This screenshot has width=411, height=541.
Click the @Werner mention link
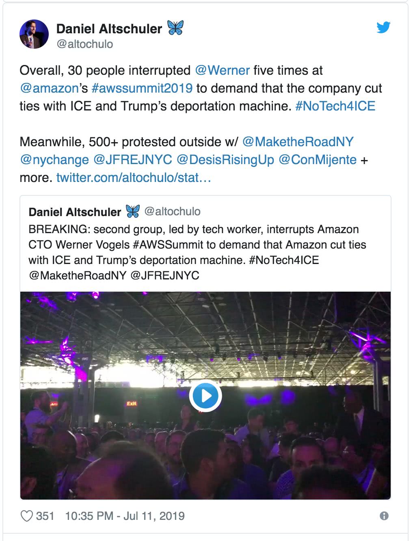pos(223,70)
